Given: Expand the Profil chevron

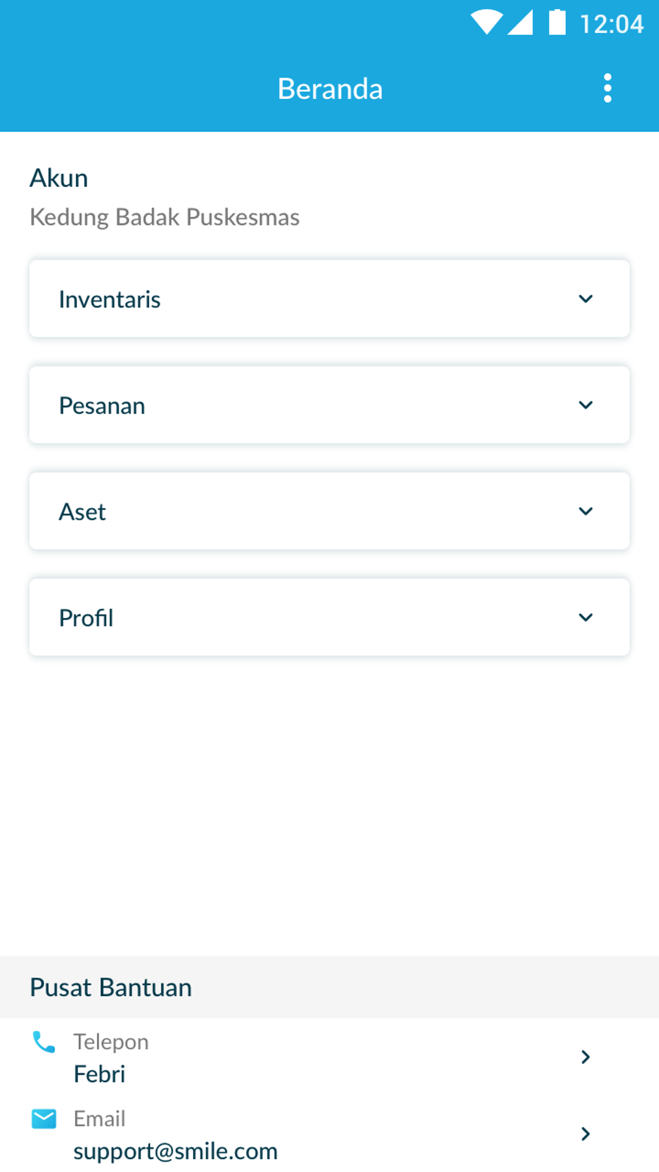Looking at the screenshot, I should (585, 617).
